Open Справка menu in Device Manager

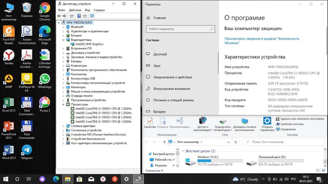[x=99, y=10]
